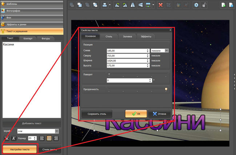Click the Стили текста button
236x155 pixels.
[x=49, y=150]
